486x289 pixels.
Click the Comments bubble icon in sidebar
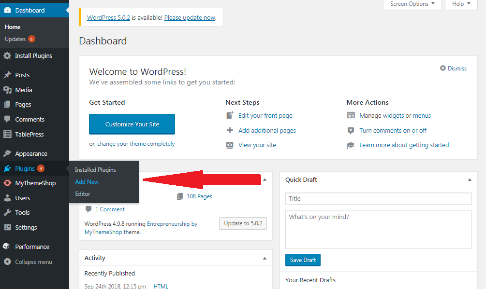(x=7, y=119)
